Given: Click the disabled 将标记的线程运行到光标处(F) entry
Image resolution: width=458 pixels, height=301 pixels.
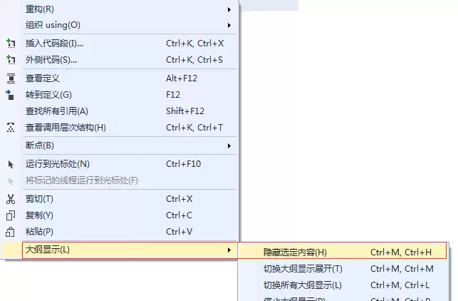Looking at the screenshot, I should point(82,180).
